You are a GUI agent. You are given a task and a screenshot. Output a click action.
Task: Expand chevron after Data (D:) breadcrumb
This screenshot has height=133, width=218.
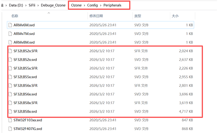pos(26,5)
